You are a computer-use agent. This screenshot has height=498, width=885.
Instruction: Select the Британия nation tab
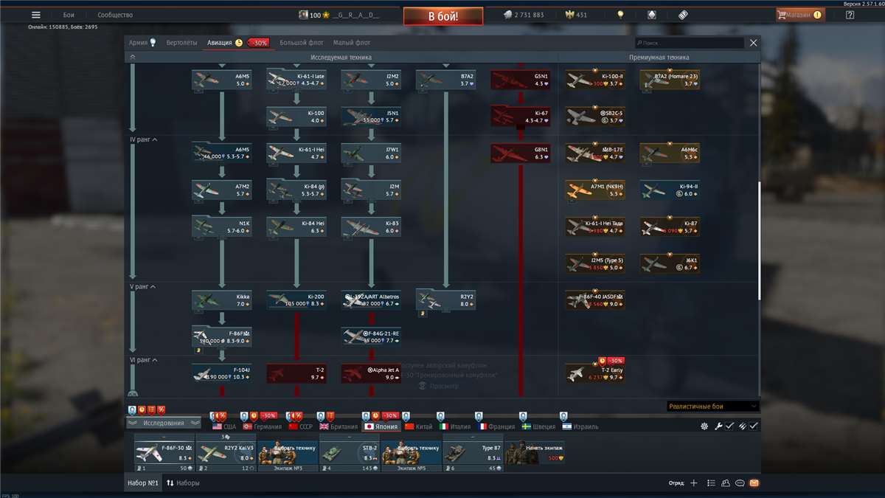tap(339, 426)
